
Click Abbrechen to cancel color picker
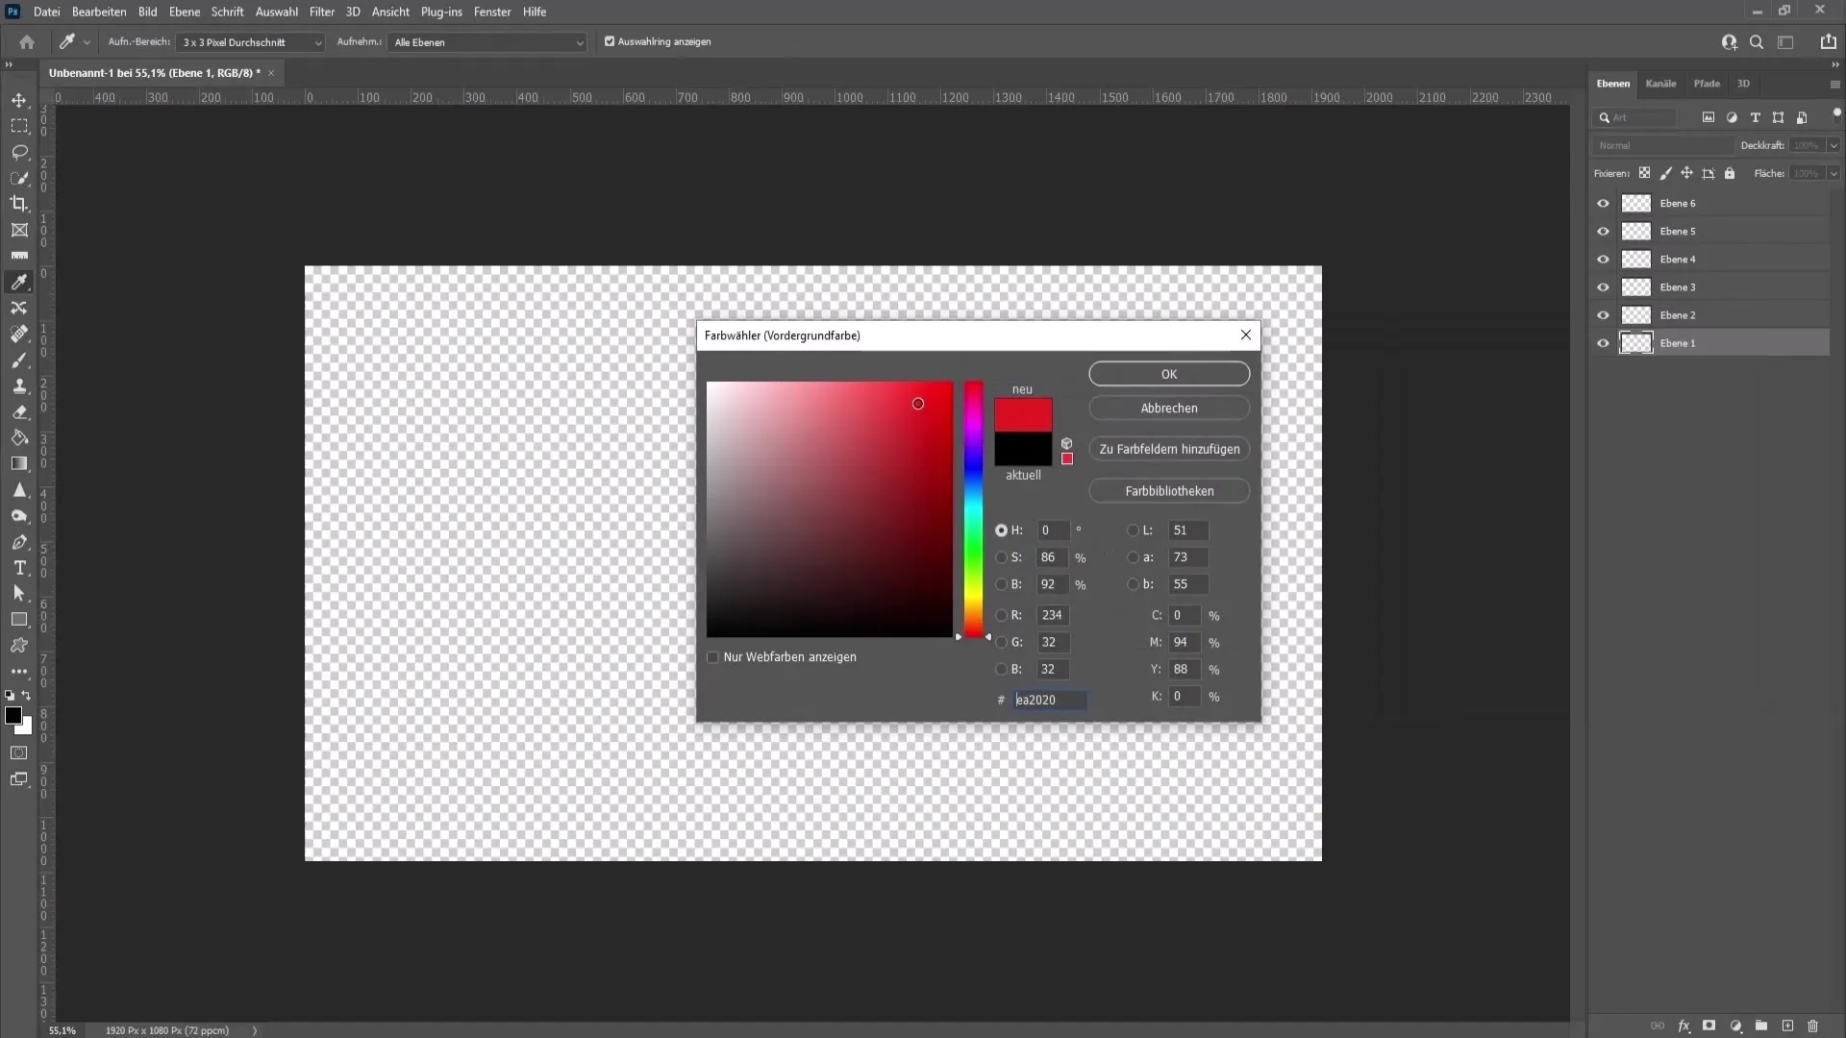[x=1169, y=408]
